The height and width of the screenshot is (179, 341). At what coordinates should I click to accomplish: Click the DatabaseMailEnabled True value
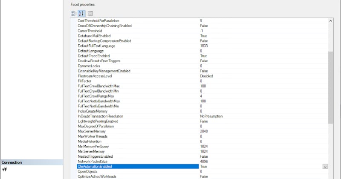204,36
